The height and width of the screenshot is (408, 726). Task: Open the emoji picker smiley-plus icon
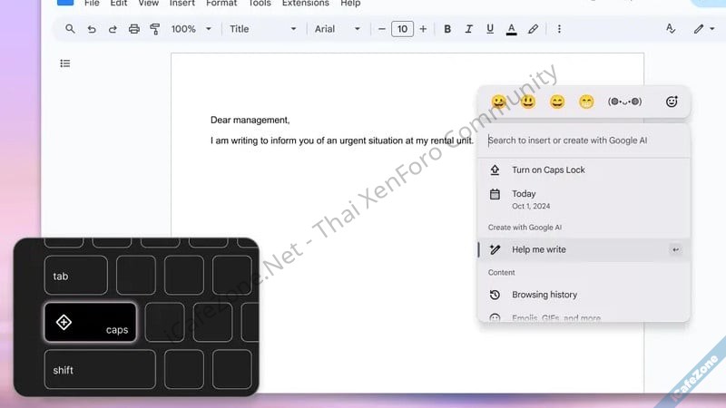click(x=672, y=102)
